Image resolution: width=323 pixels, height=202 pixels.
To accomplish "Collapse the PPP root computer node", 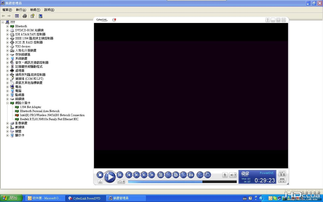I will point(3,22).
